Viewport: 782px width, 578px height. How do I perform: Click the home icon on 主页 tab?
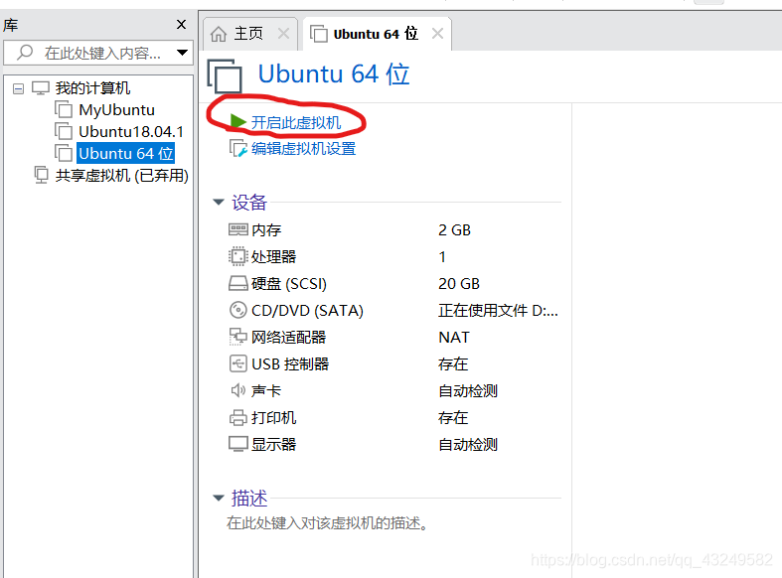[x=219, y=34]
